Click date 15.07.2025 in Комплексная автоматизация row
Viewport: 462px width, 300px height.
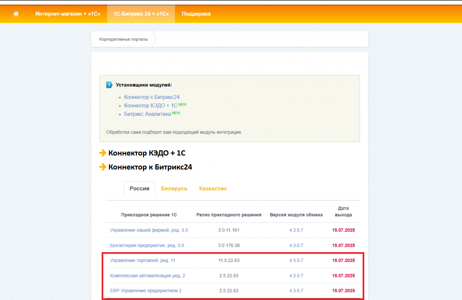(343, 276)
